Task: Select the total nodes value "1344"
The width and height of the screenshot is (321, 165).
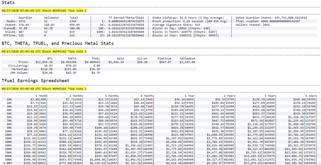Action: point(73,21)
